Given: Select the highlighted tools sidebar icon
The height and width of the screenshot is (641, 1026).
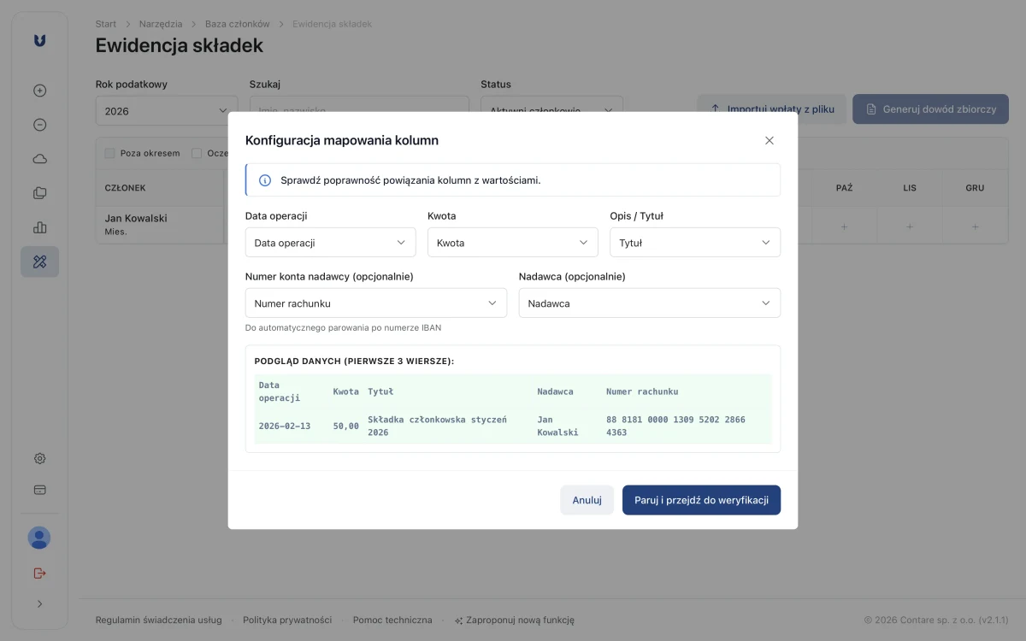Looking at the screenshot, I should point(39,262).
